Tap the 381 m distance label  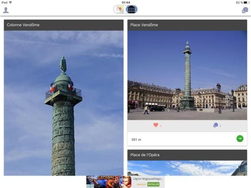pos(136,139)
